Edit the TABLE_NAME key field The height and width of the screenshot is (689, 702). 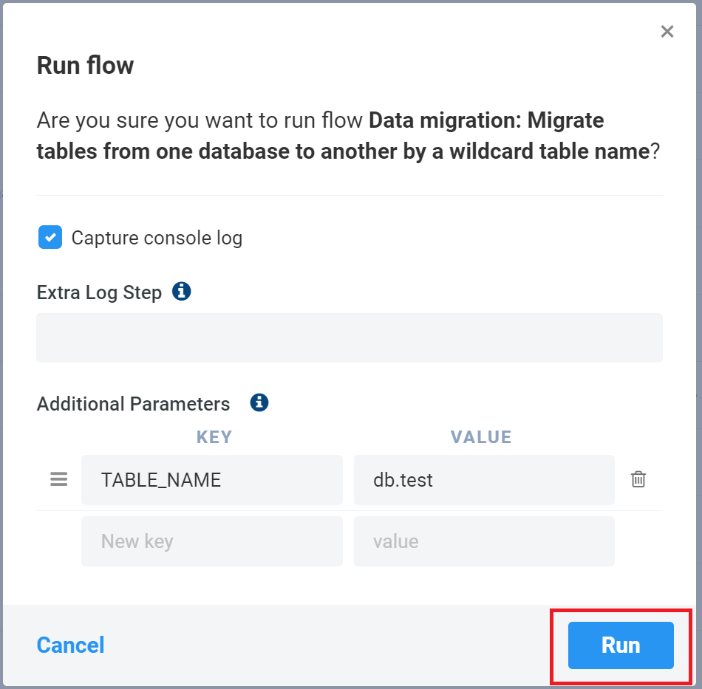pos(212,480)
